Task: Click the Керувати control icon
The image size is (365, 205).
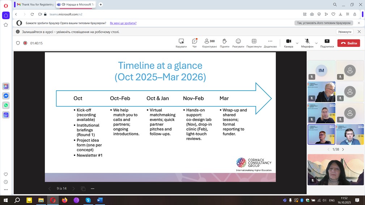Action: [x=181, y=43]
